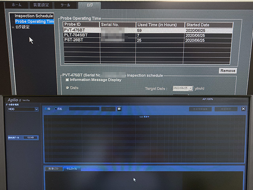Toggle the Information Message Display checkbox
Viewport: 253px width, 190px height.
coord(67,80)
